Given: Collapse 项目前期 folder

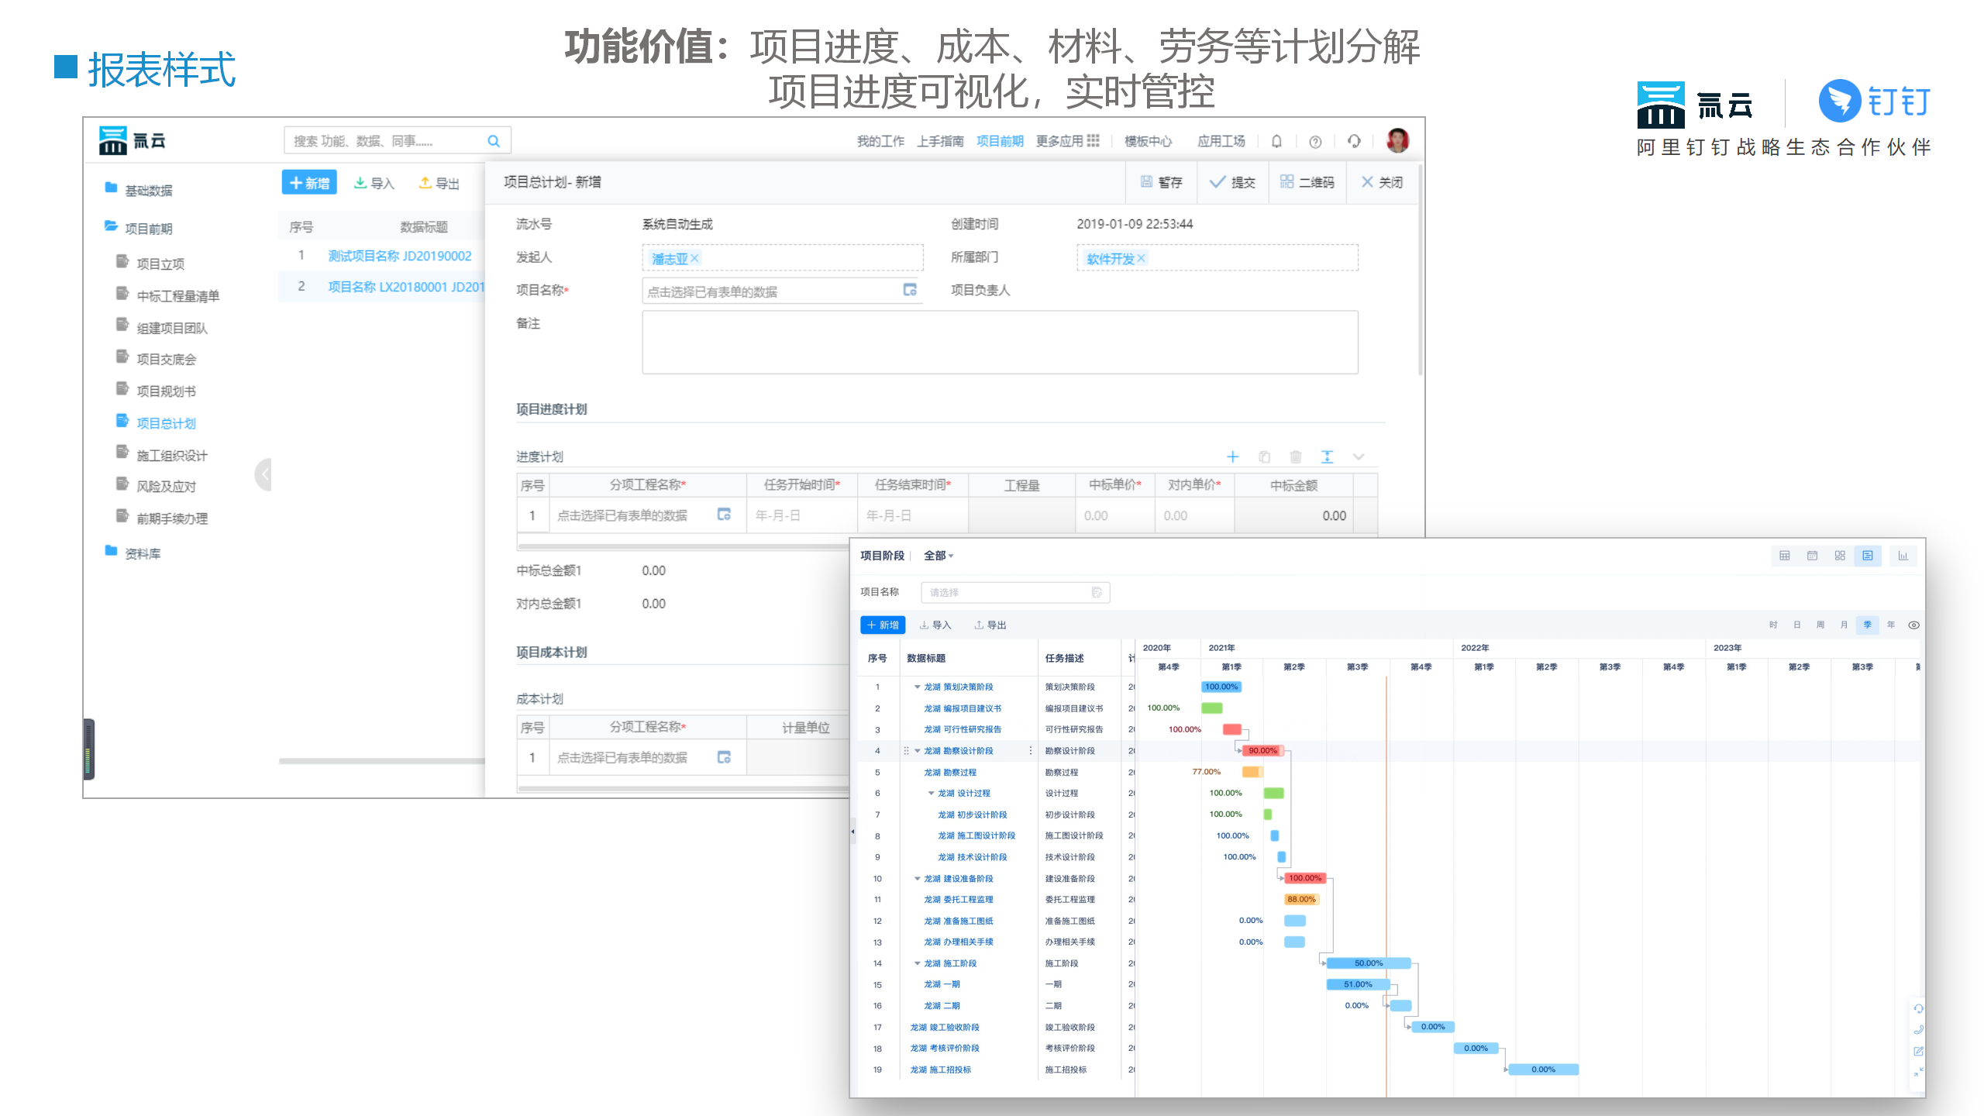Looking at the screenshot, I should 139,228.
